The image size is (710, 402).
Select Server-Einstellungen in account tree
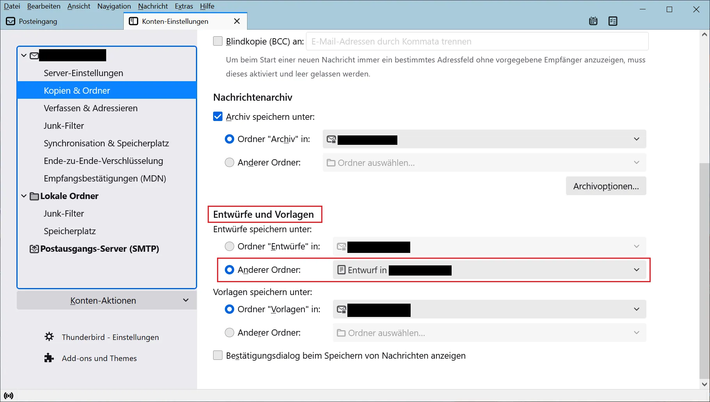107,73
